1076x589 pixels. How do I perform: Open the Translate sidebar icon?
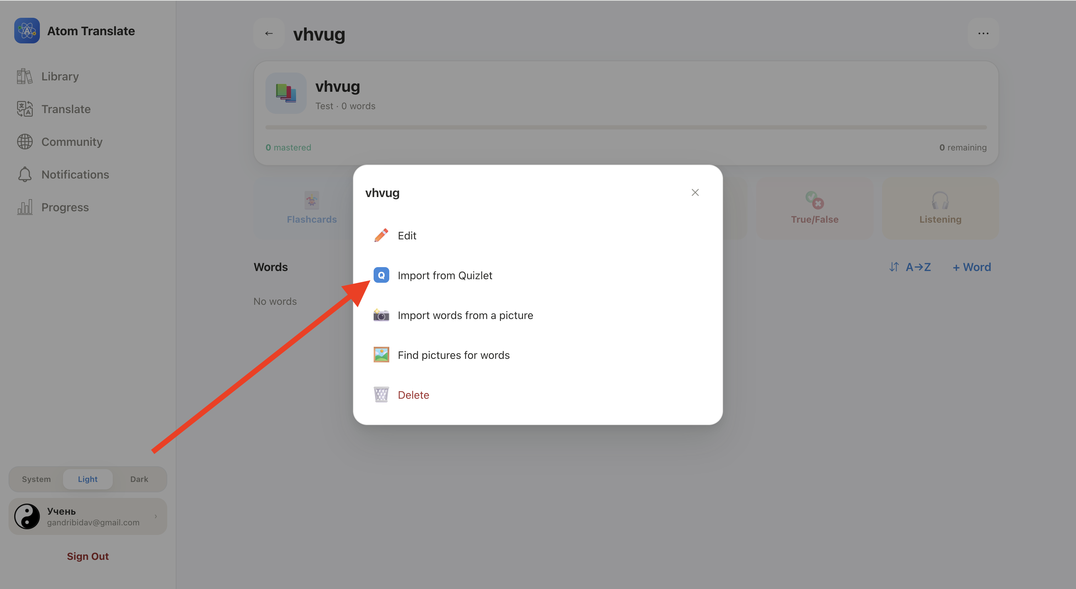25,109
